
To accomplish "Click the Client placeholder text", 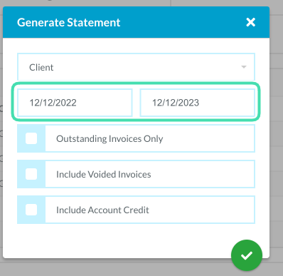I will click(x=41, y=68).
